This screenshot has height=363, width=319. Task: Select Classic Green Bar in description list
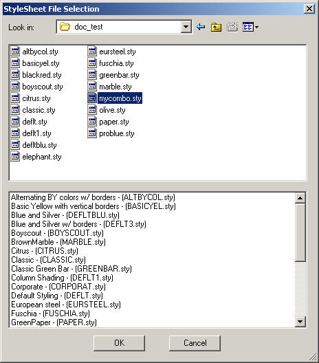pyautogui.click(x=71, y=269)
